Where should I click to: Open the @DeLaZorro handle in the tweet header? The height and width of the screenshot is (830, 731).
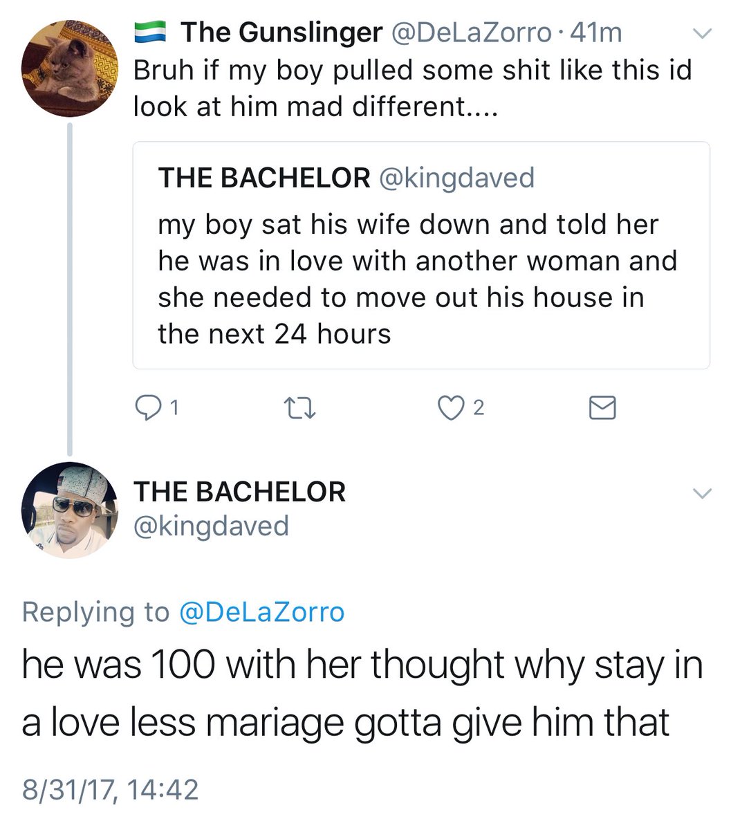[472, 33]
